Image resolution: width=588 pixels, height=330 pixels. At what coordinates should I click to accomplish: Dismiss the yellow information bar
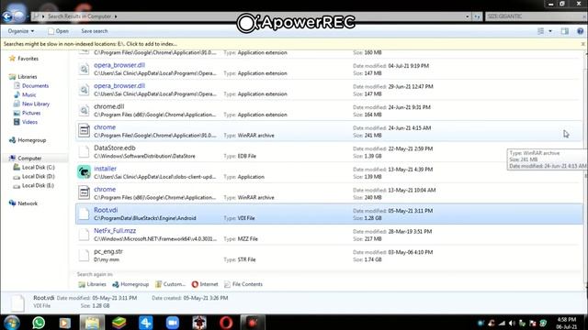[582, 44]
